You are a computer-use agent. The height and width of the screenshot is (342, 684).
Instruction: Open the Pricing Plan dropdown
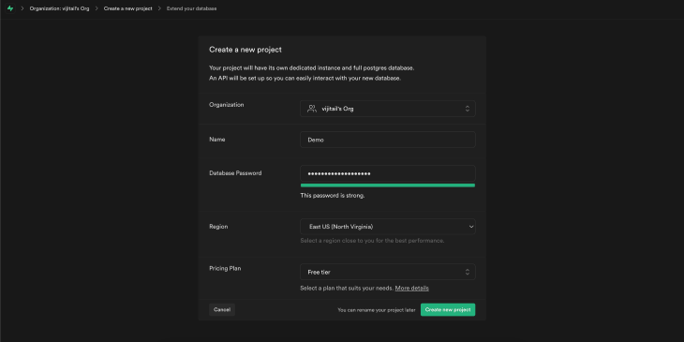[387, 272]
